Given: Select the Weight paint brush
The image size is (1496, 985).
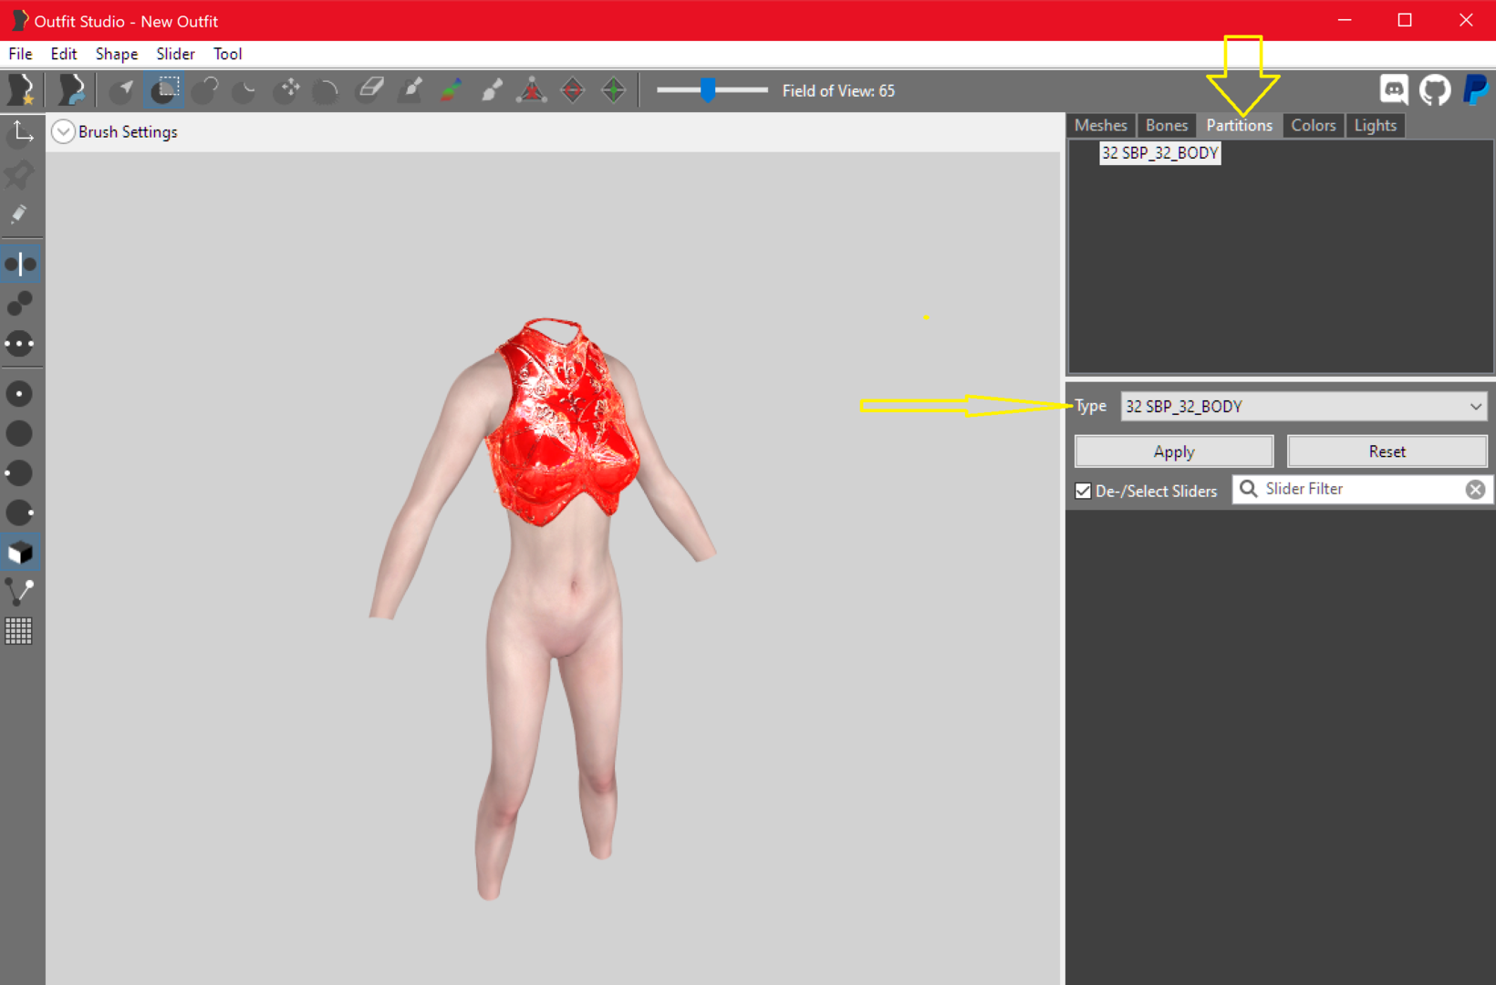Looking at the screenshot, I should coord(411,90).
